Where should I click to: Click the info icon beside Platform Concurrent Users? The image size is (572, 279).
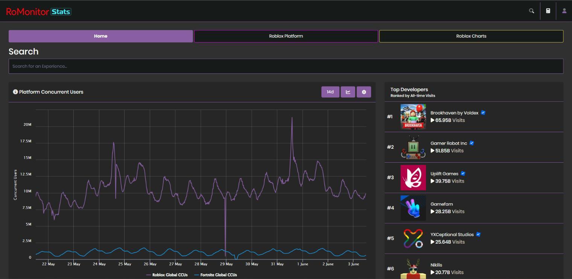15,91
